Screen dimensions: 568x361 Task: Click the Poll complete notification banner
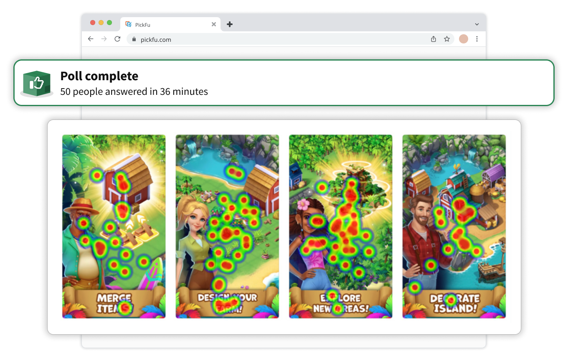point(284,83)
